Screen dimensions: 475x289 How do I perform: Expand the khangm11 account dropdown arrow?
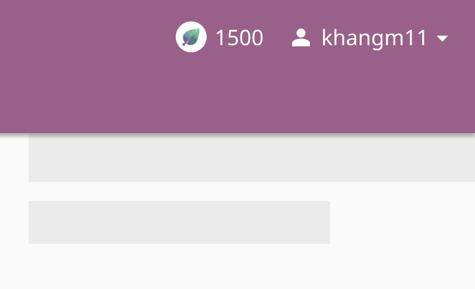click(442, 39)
